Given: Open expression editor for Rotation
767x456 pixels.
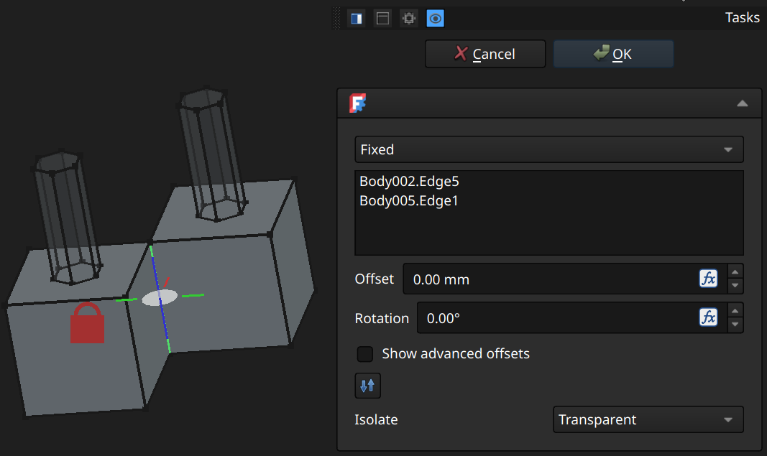Looking at the screenshot, I should (x=708, y=317).
